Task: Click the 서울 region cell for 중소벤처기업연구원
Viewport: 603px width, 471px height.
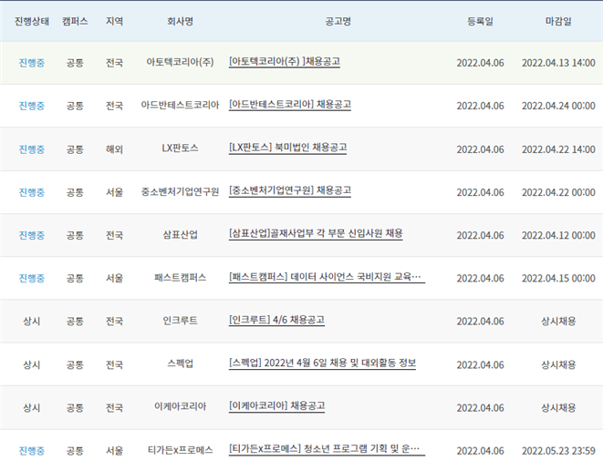Action: click(x=115, y=192)
